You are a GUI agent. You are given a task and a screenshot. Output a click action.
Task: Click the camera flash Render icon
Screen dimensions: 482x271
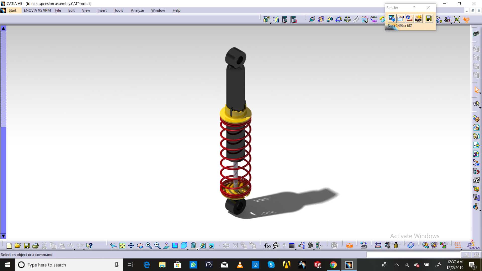(x=418, y=19)
